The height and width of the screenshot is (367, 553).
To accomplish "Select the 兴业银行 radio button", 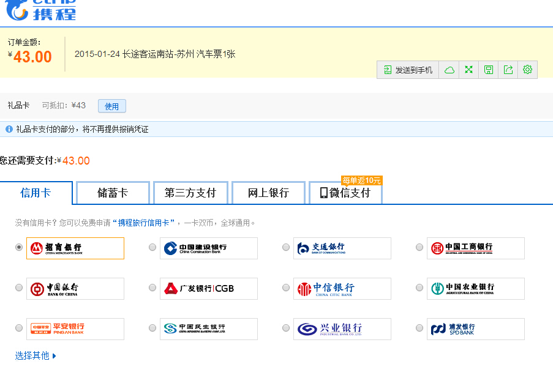I will [286, 328].
